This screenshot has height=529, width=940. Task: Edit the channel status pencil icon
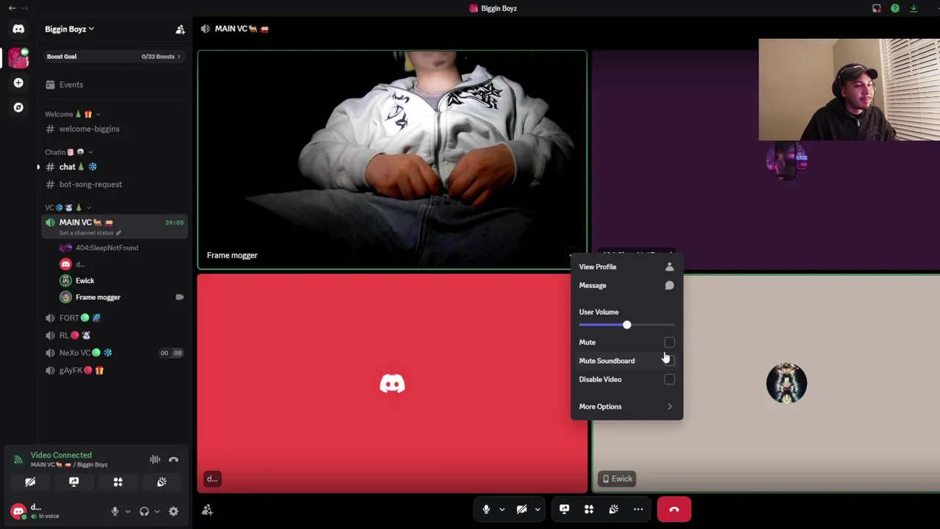(x=118, y=233)
